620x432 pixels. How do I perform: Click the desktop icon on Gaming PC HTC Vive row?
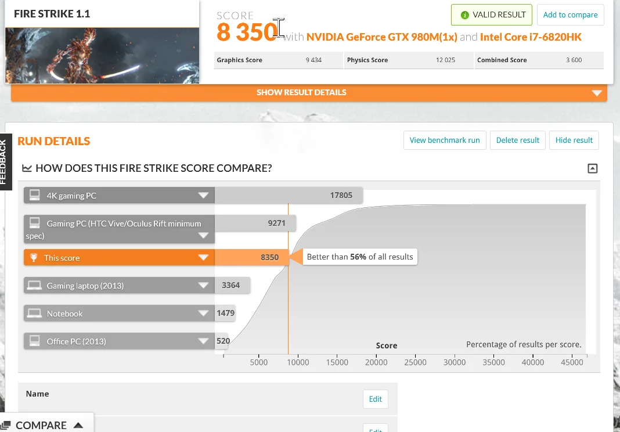click(35, 223)
